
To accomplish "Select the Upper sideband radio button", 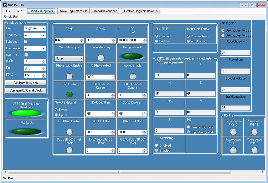I will (56, 115).
